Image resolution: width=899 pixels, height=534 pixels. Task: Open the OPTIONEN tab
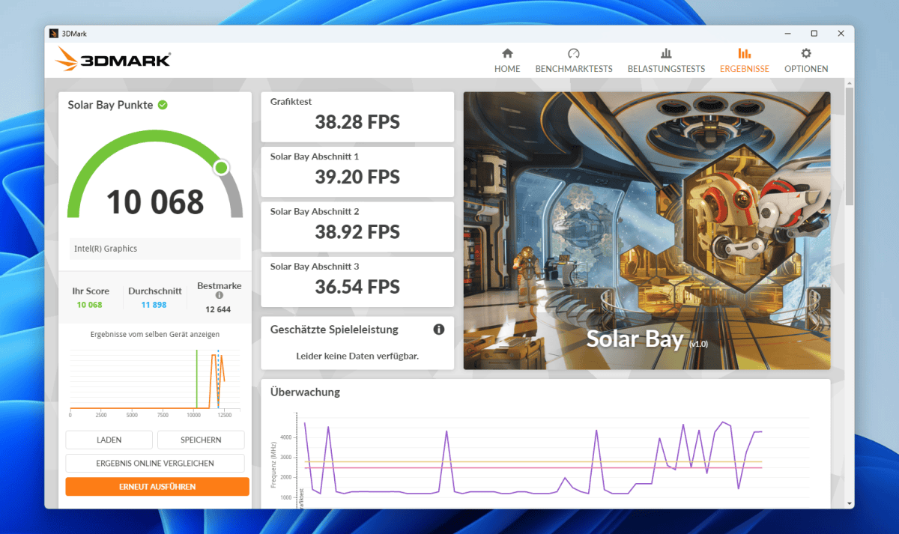(x=806, y=61)
